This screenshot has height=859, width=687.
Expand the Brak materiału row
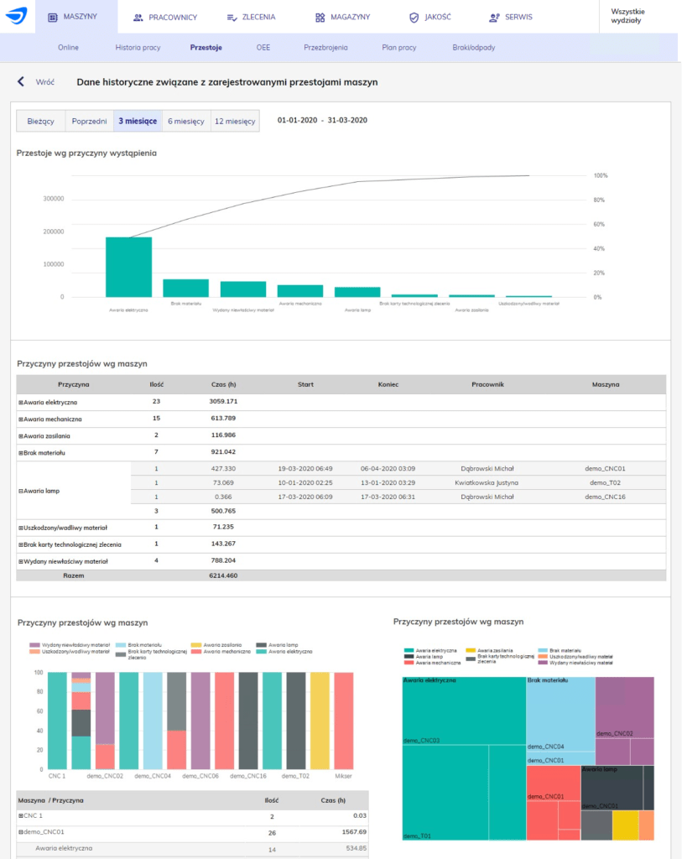(x=20, y=453)
